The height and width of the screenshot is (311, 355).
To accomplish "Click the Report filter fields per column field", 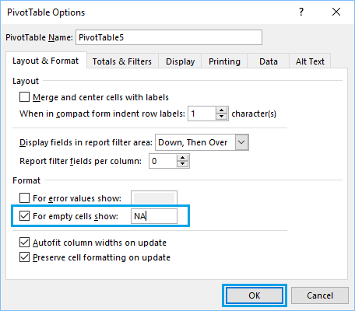I will click(x=163, y=161).
